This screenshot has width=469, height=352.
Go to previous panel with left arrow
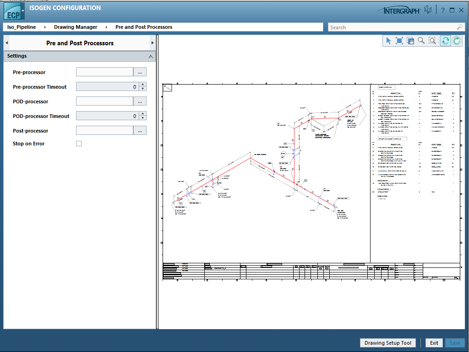6,43
